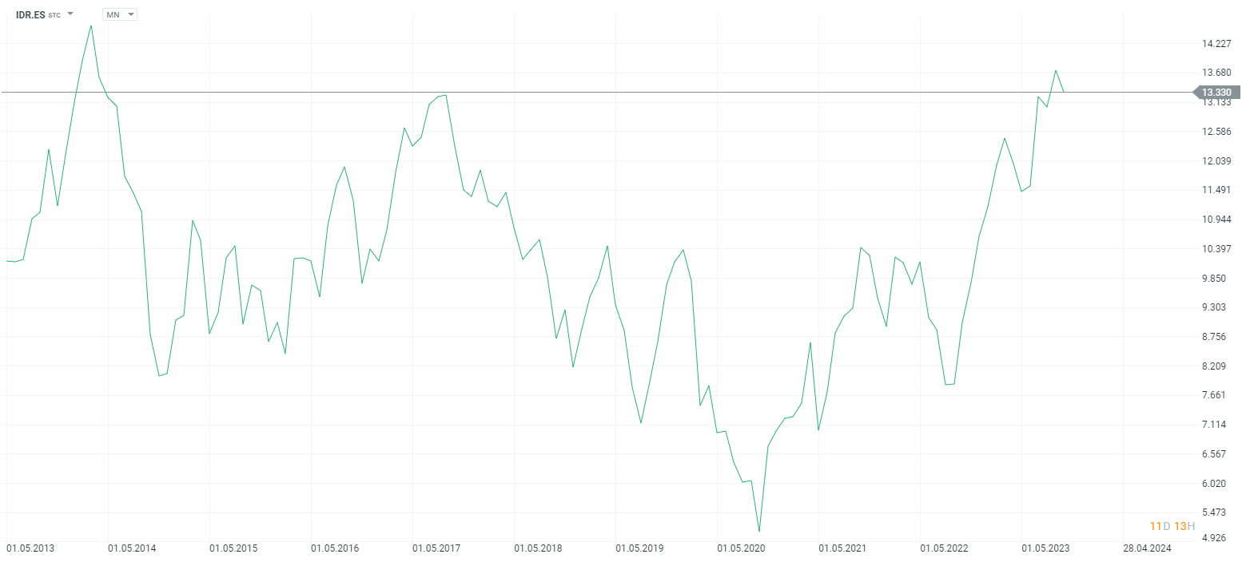Click the 01.05.2019 date axis label

click(639, 548)
